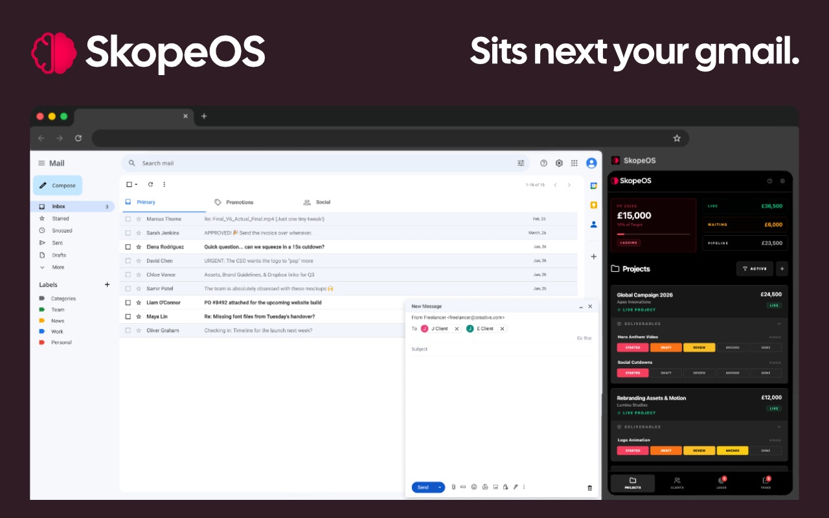This screenshot has height=518, width=829.
Task: Insert signature with pen icon
Action: point(516,487)
